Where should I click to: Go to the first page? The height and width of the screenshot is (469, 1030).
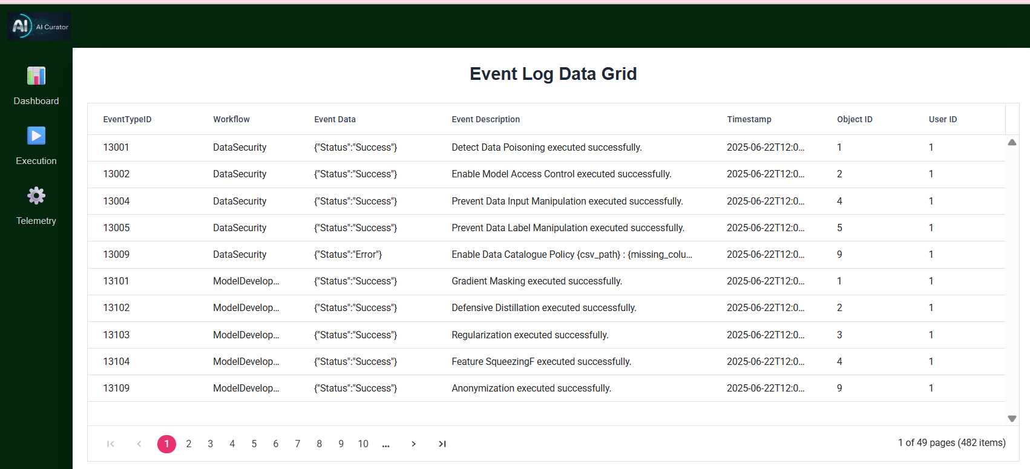coord(111,444)
